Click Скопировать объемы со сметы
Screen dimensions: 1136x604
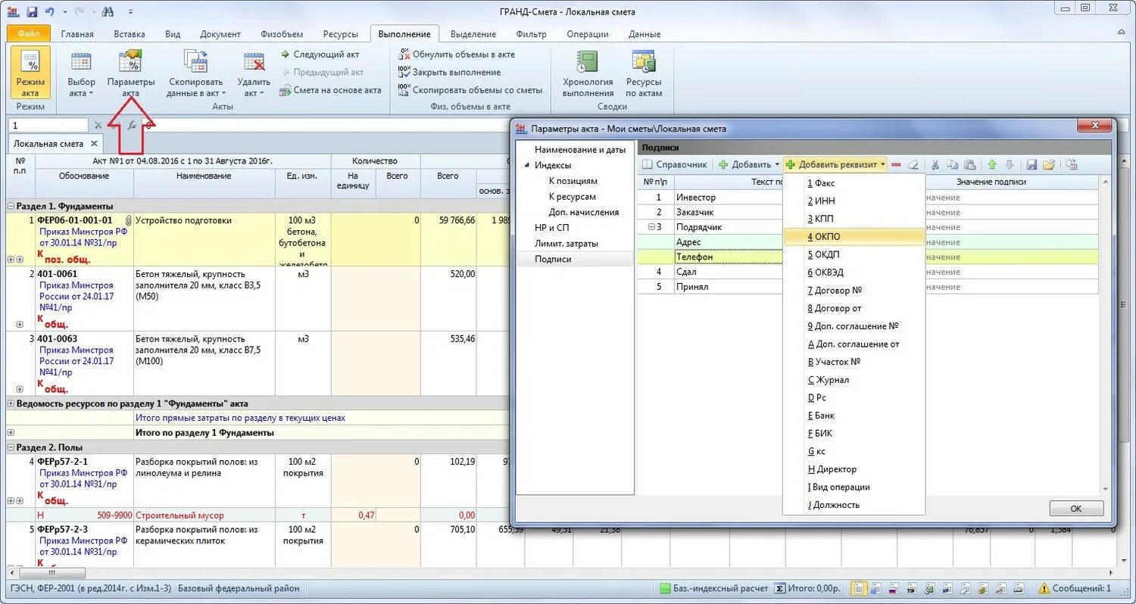pos(470,90)
